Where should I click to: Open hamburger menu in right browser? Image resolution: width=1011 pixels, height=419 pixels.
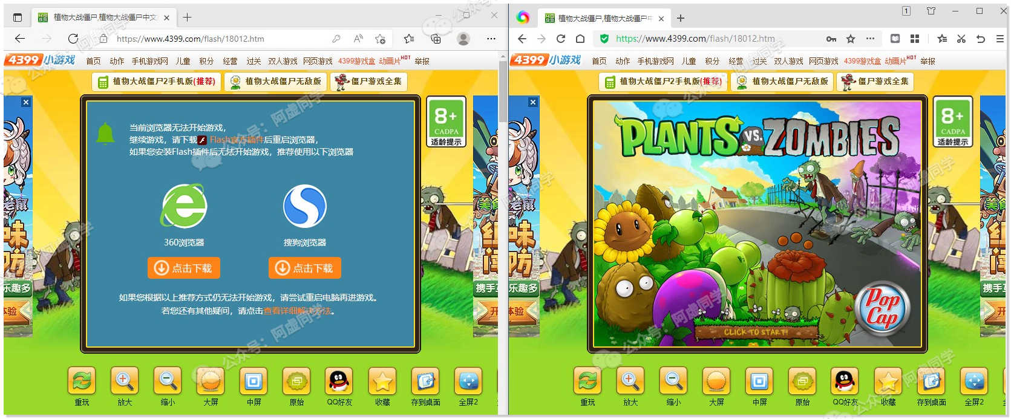point(1000,39)
